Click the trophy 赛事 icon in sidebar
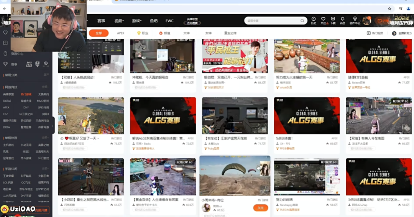414x217 pixels. pos(5,64)
